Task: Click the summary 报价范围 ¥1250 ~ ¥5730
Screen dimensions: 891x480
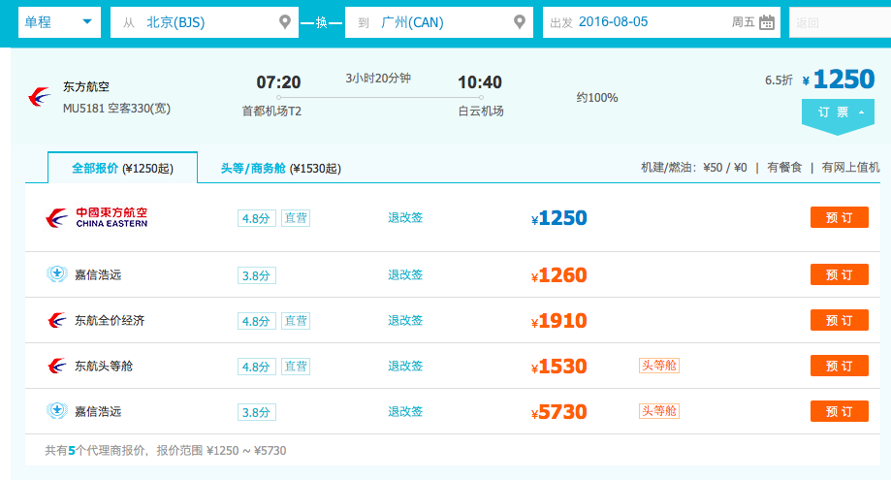Action: click(x=221, y=451)
